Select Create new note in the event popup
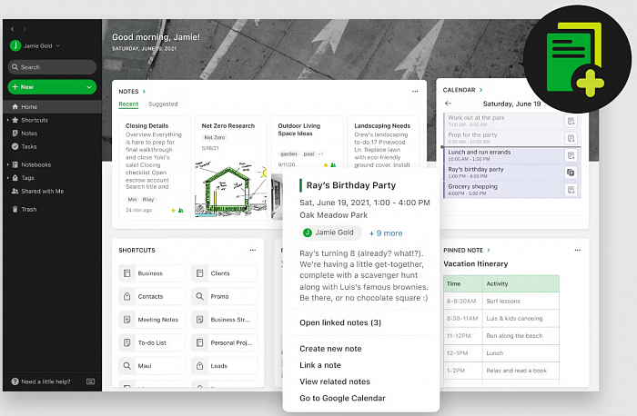637x416 pixels. pyautogui.click(x=330, y=349)
